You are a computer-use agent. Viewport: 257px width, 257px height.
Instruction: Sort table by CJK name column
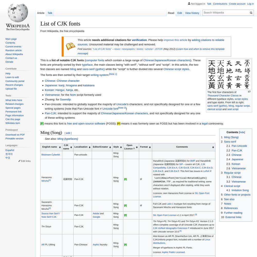click(x=71, y=147)
